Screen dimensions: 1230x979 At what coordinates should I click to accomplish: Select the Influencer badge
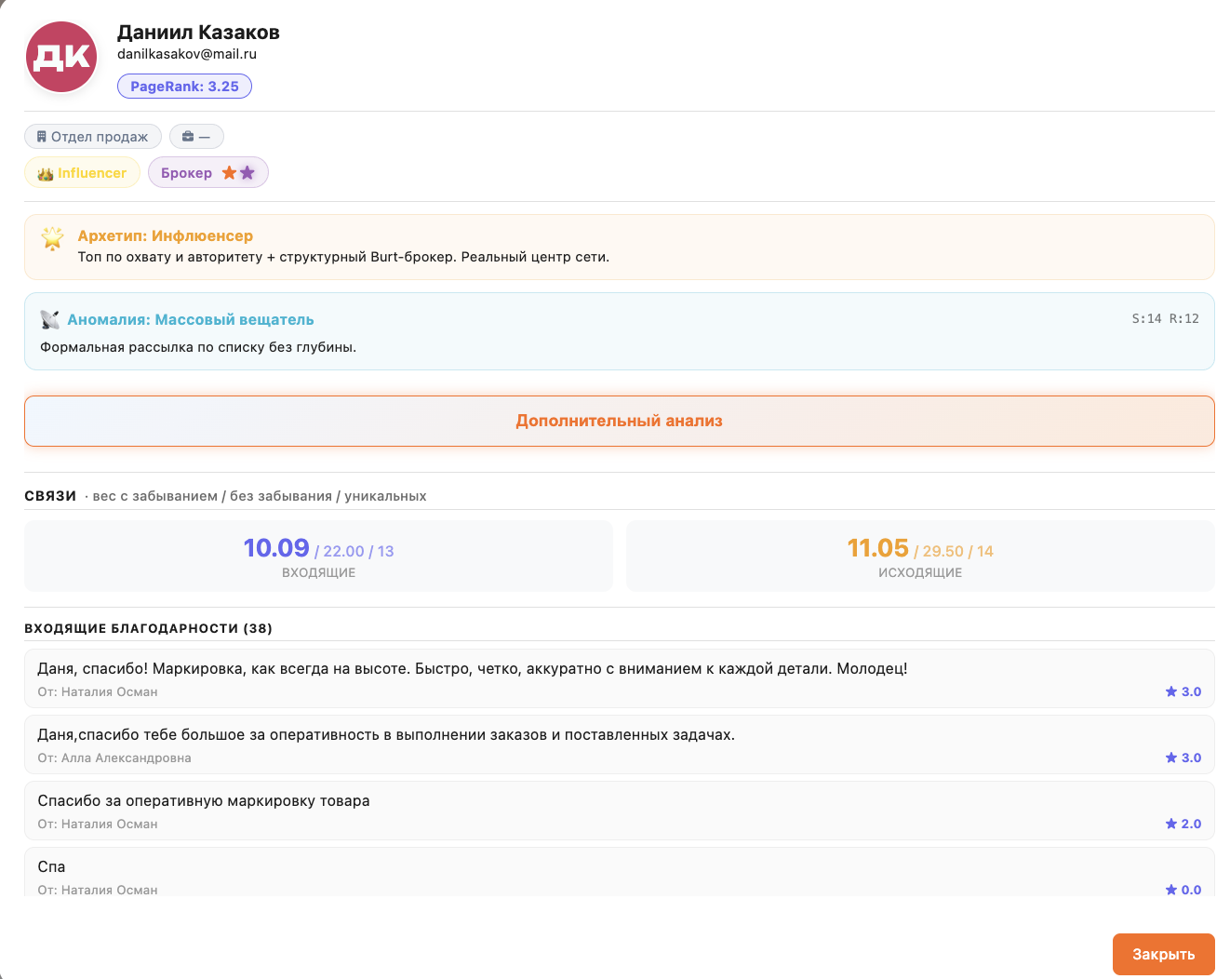82,173
